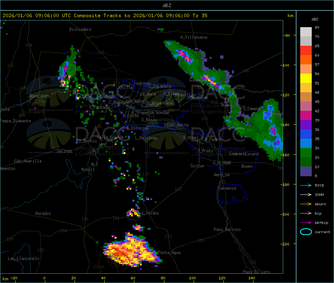Click the 'Aero_GA' map label
334x283 pixels.
point(222,175)
